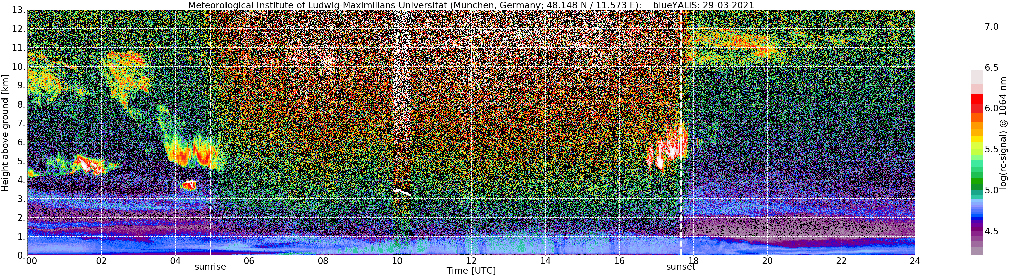Click the y-axis tick label '1.'
The width and height of the screenshot is (1010, 277).
point(21,237)
